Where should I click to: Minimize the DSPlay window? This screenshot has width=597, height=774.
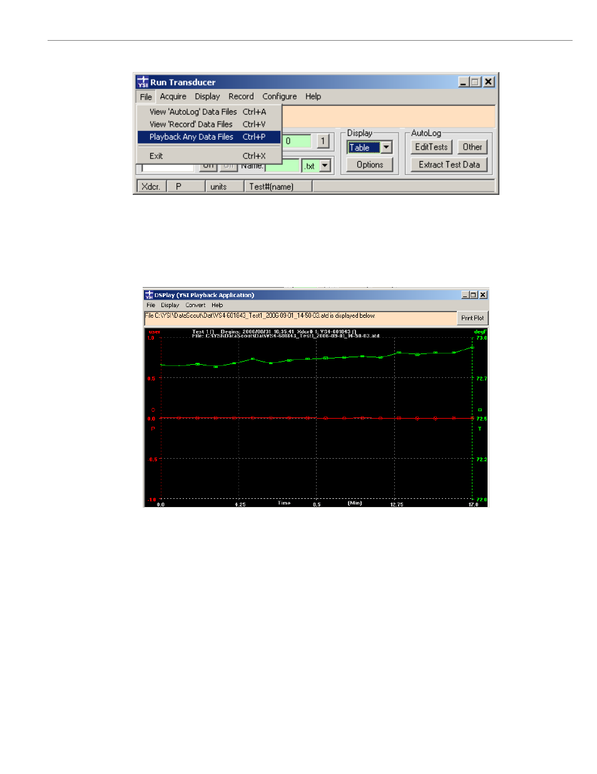click(x=465, y=295)
